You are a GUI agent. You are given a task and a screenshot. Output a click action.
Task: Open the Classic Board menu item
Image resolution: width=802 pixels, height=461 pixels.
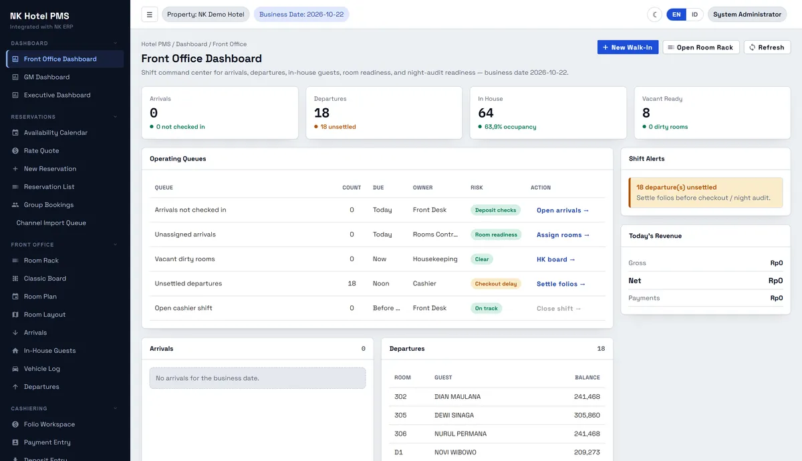[x=65, y=278]
